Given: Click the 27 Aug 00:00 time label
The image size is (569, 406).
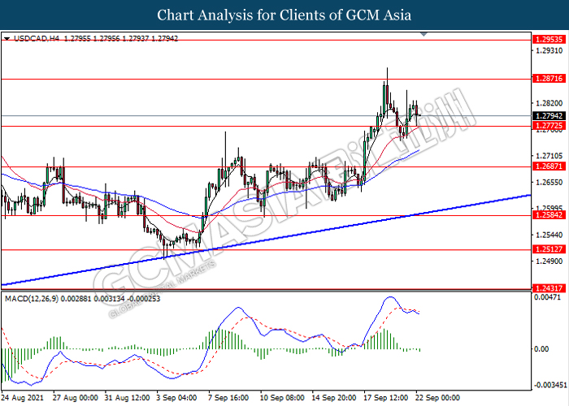Looking at the screenshot, I should [x=76, y=398].
